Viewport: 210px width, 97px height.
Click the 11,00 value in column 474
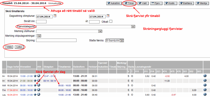(x=167, y=81)
